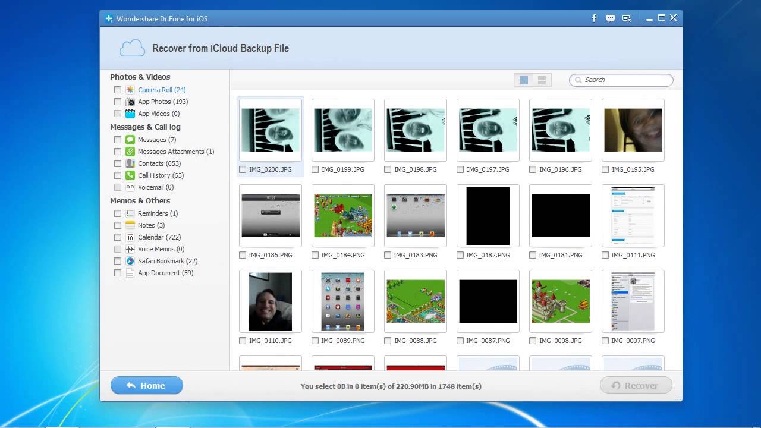Open Messages (7) category

coord(157,140)
